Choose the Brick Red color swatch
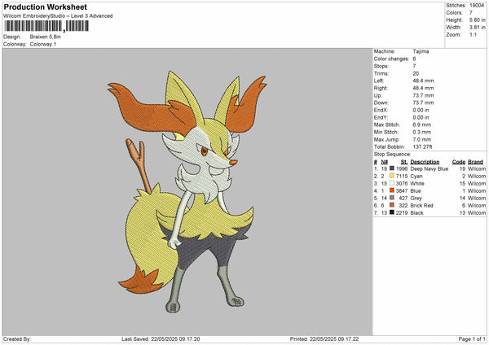 click(392, 205)
